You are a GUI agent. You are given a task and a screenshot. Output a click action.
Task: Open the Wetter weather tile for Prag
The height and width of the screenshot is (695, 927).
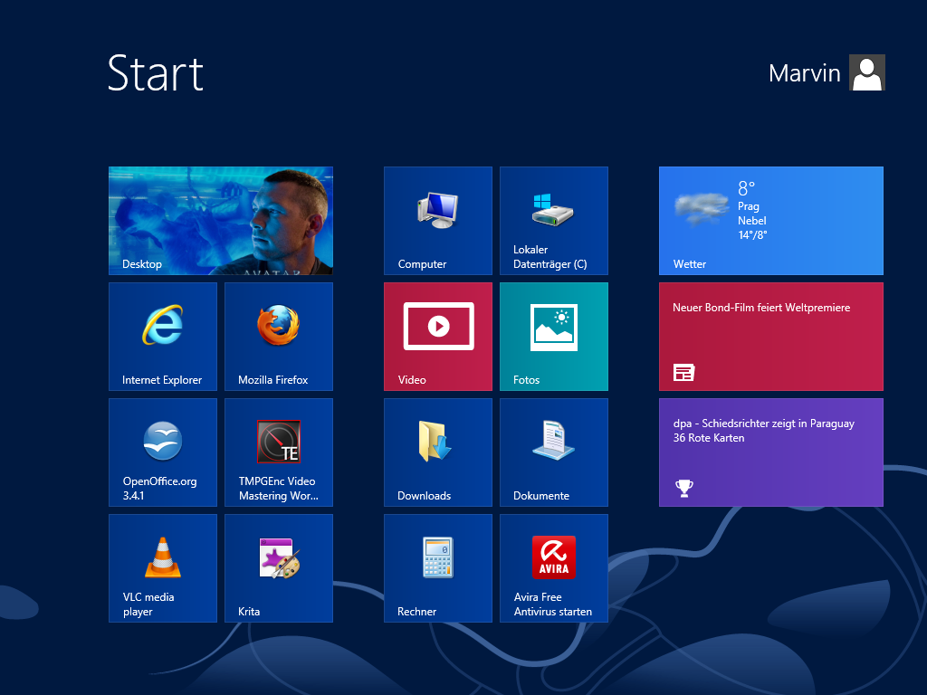click(771, 221)
